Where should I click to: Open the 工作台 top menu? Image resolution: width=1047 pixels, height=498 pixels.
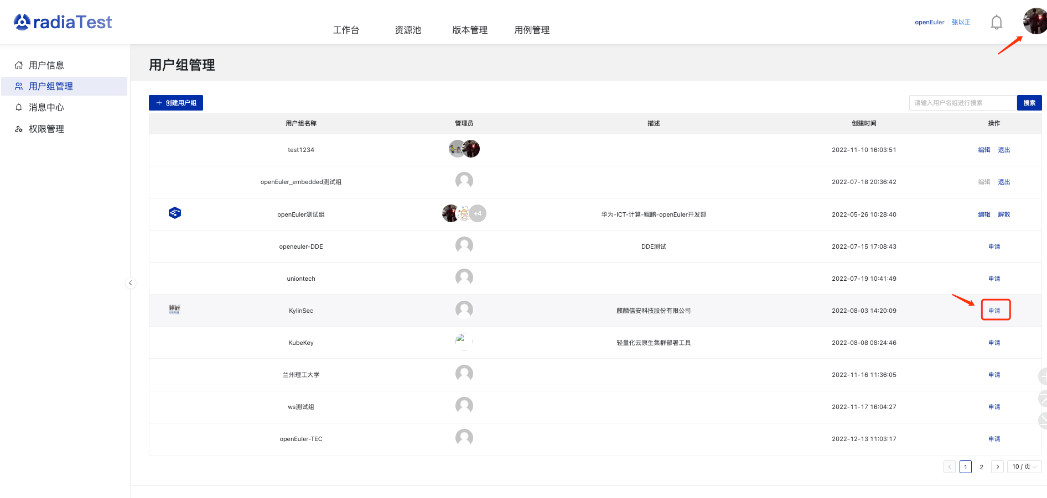[346, 30]
